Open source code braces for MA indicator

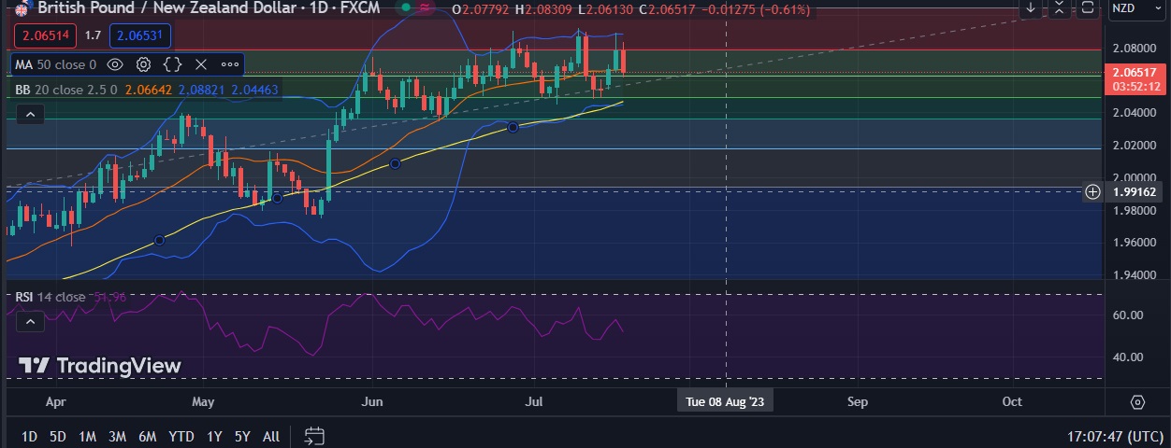(x=172, y=64)
